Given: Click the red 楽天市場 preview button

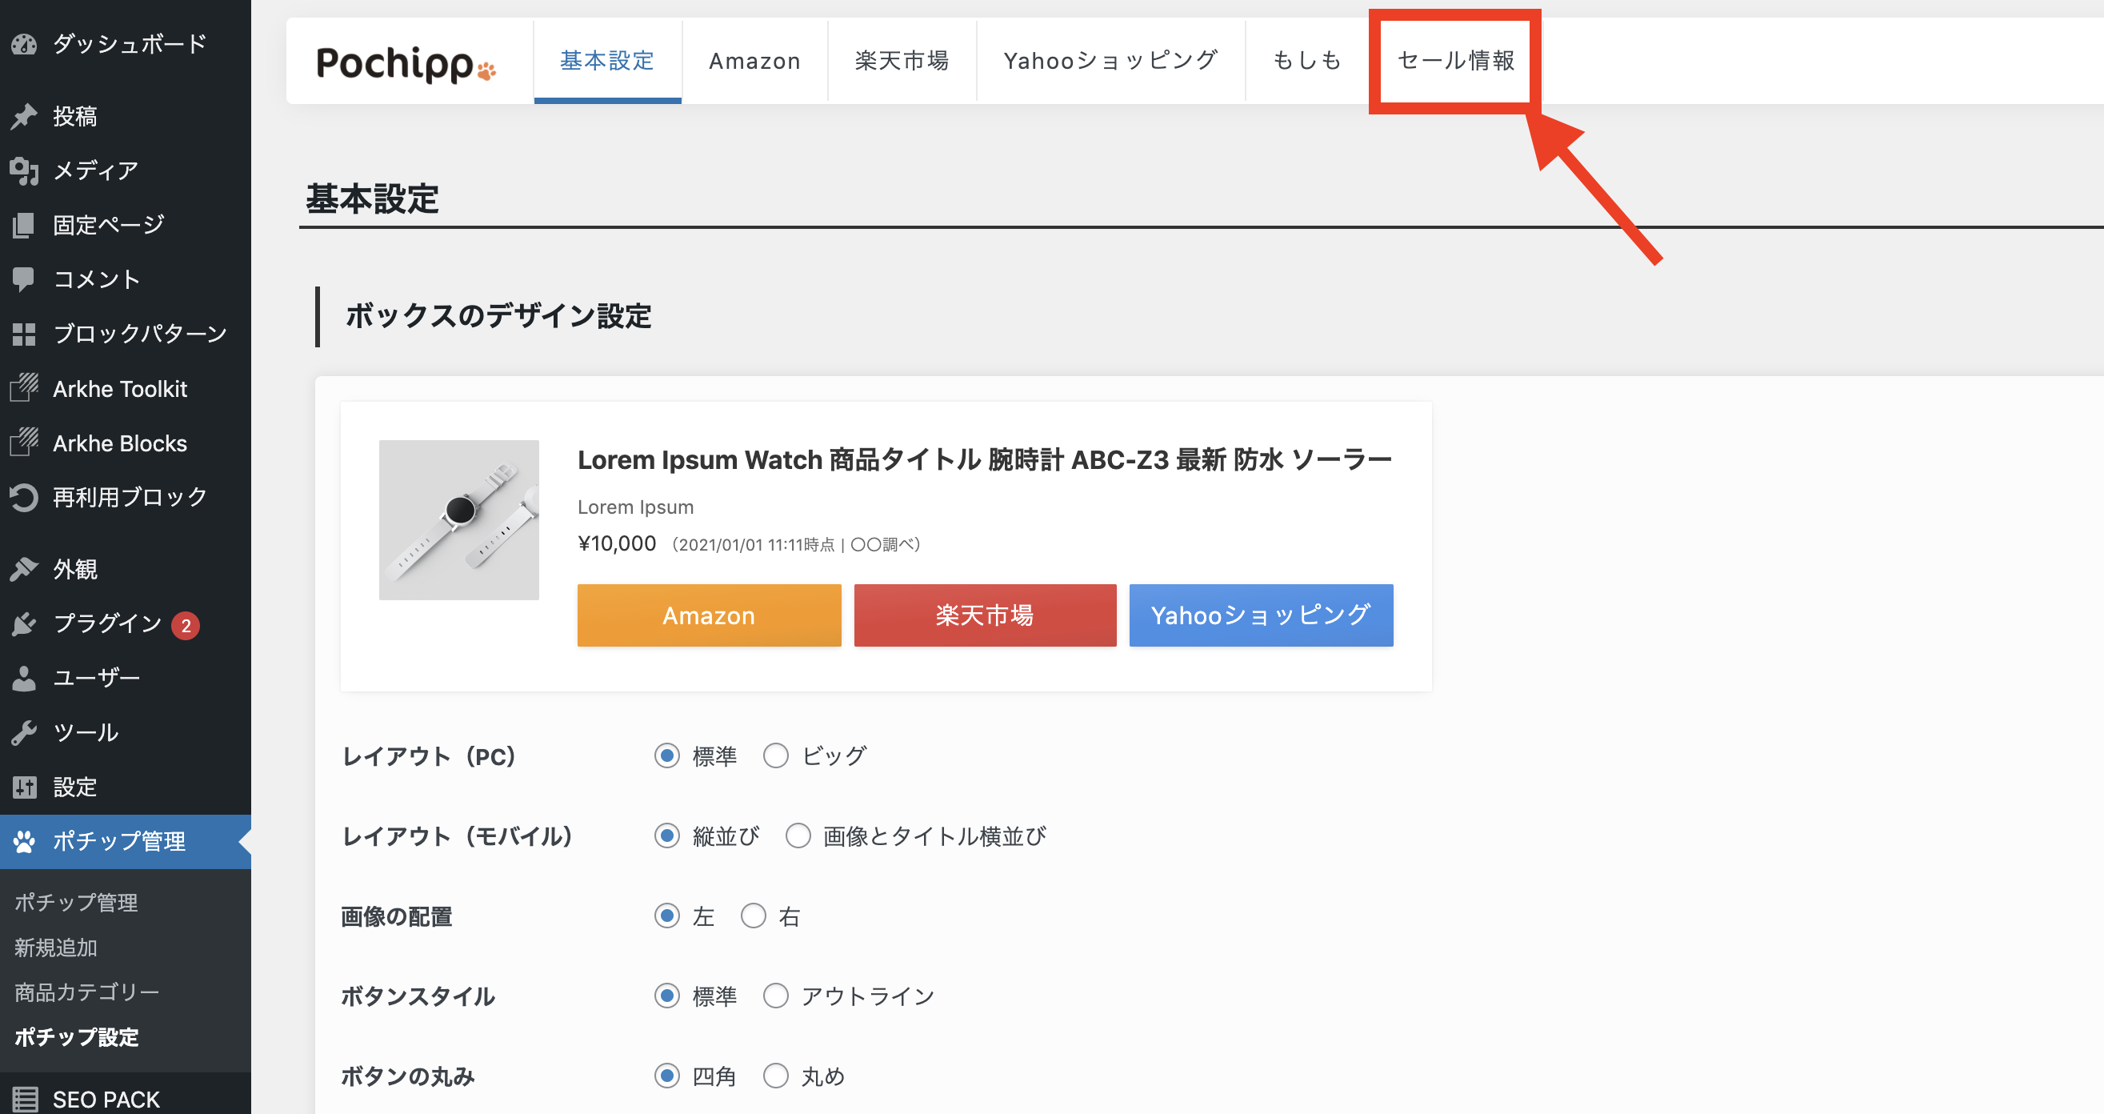Looking at the screenshot, I should click(x=985, y=615).
